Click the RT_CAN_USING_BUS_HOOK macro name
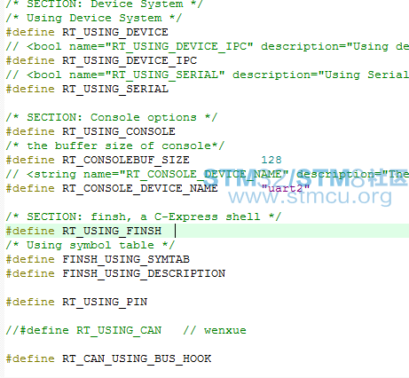Image resolution: width=409 pixels, height=378 pixels. tap(137, 358)
